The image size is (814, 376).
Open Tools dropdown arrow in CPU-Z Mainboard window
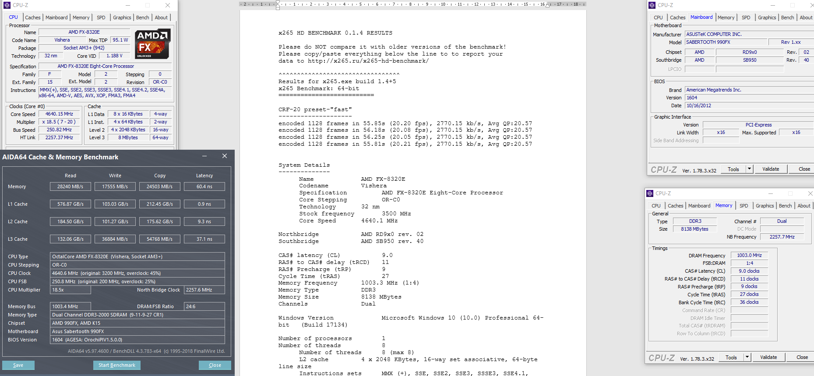[x=749, y=169]
